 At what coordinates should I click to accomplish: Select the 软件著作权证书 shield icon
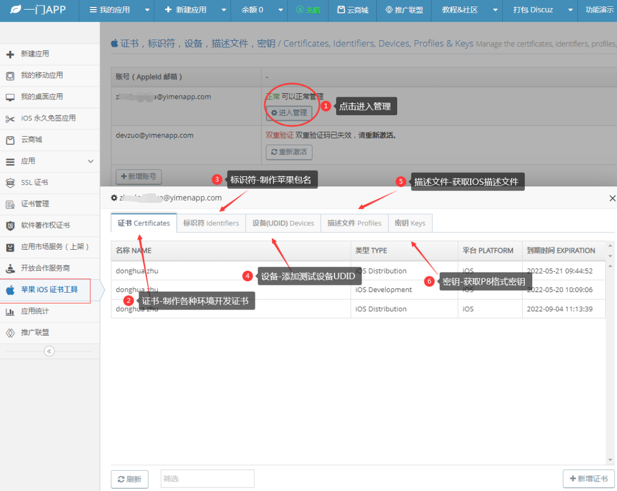coord(10,225)
